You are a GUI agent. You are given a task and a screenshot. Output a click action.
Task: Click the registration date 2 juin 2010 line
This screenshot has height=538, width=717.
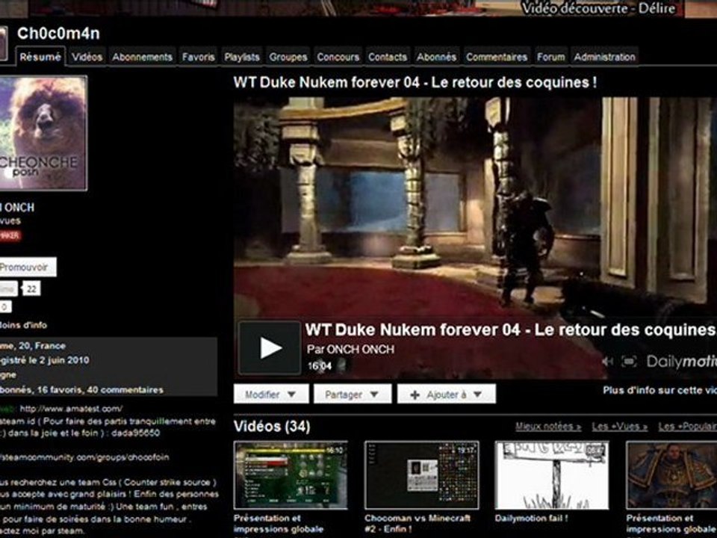(x=44, y=360)
